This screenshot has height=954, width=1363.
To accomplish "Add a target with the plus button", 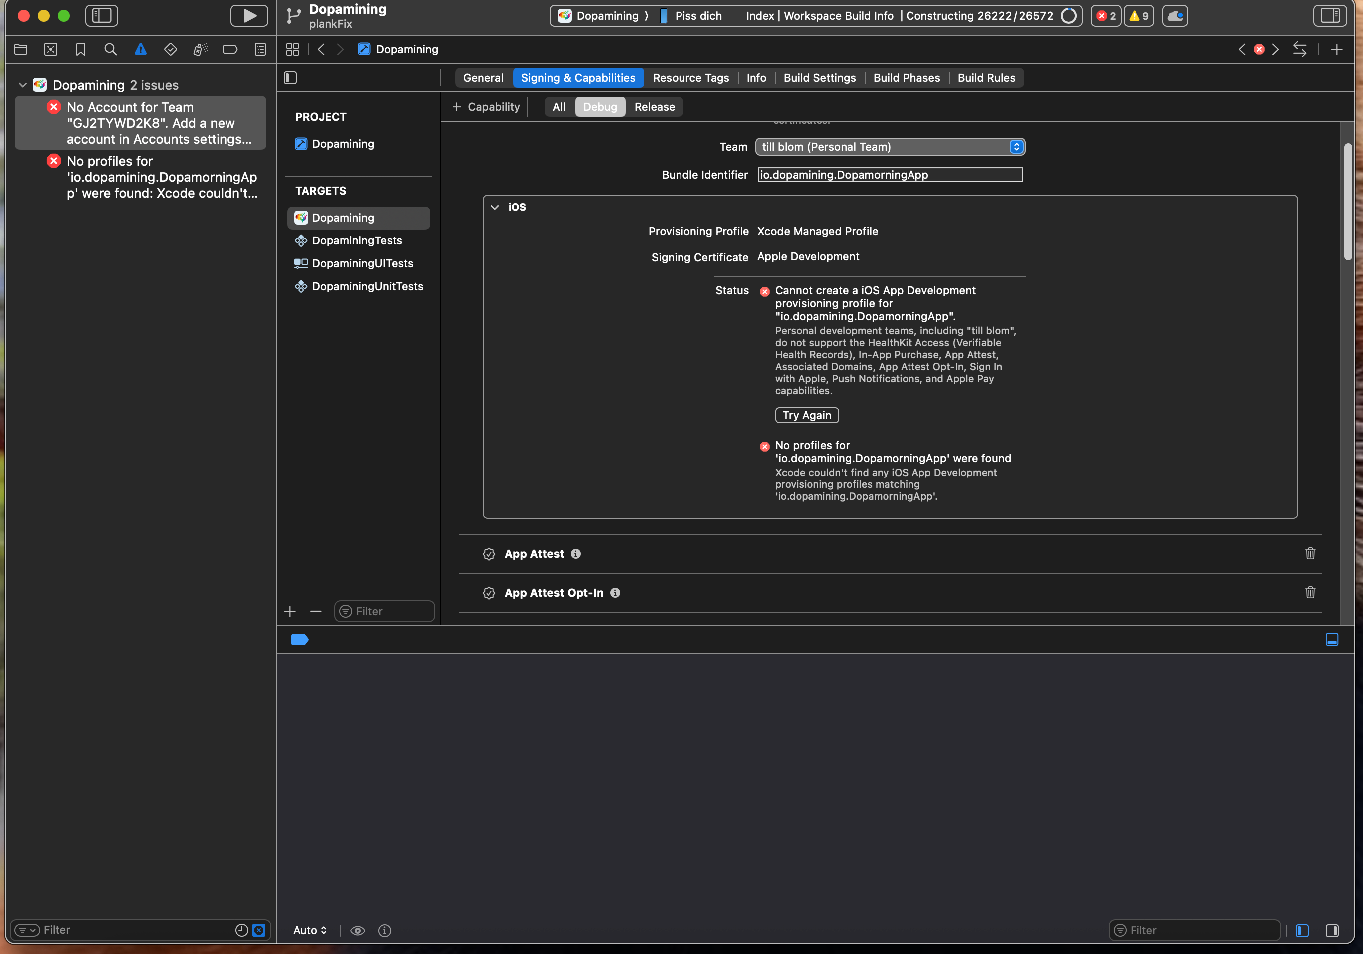I will click(290, 611).
